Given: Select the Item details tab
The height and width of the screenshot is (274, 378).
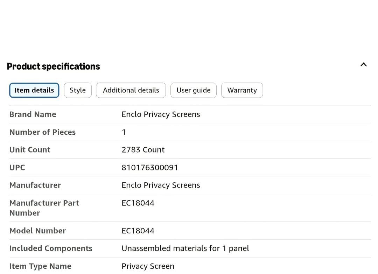Looking at the screenshot, I should pyautogui.click(x=34, y=90).
